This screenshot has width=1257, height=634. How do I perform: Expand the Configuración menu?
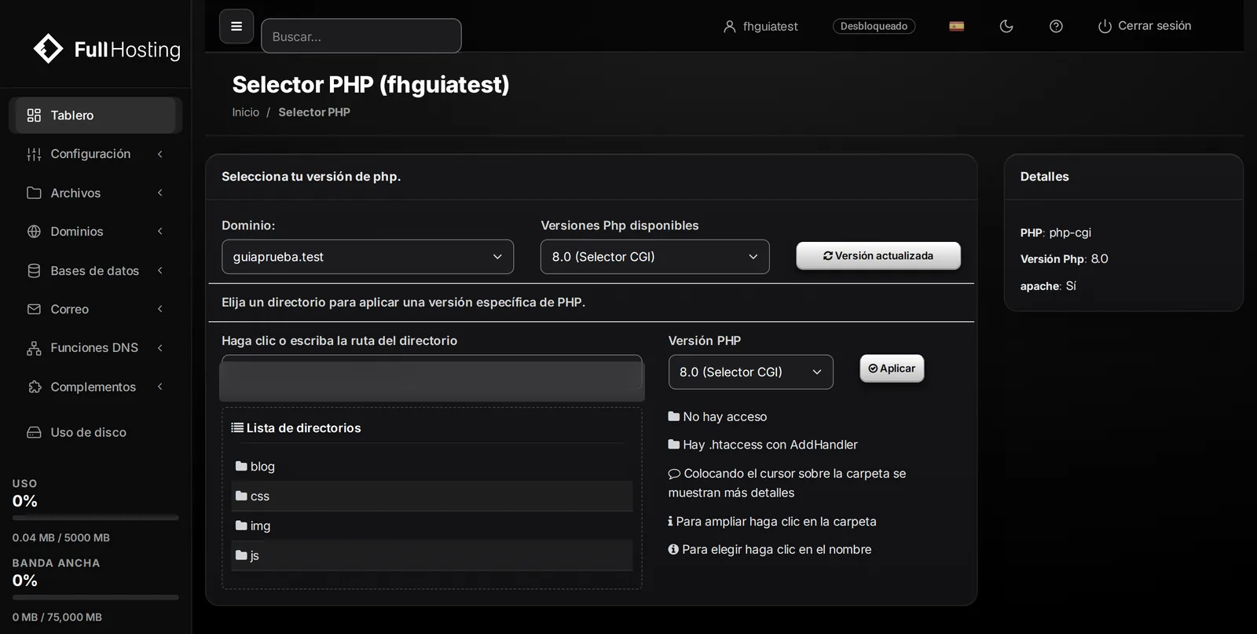click(x=96, y=154)
